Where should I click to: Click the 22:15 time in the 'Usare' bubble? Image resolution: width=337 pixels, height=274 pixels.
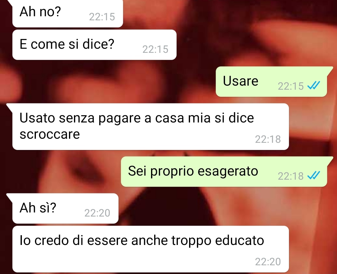pyautogui.click(x=291, y=86)
